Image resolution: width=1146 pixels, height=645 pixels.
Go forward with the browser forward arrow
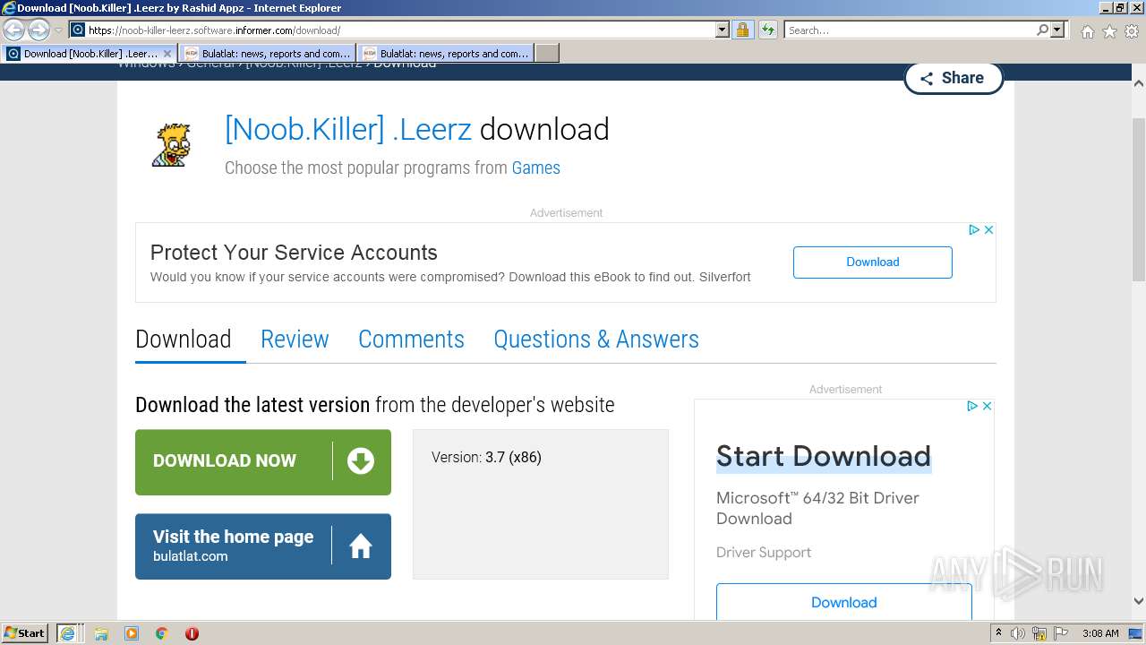click(x=38, y=30)
